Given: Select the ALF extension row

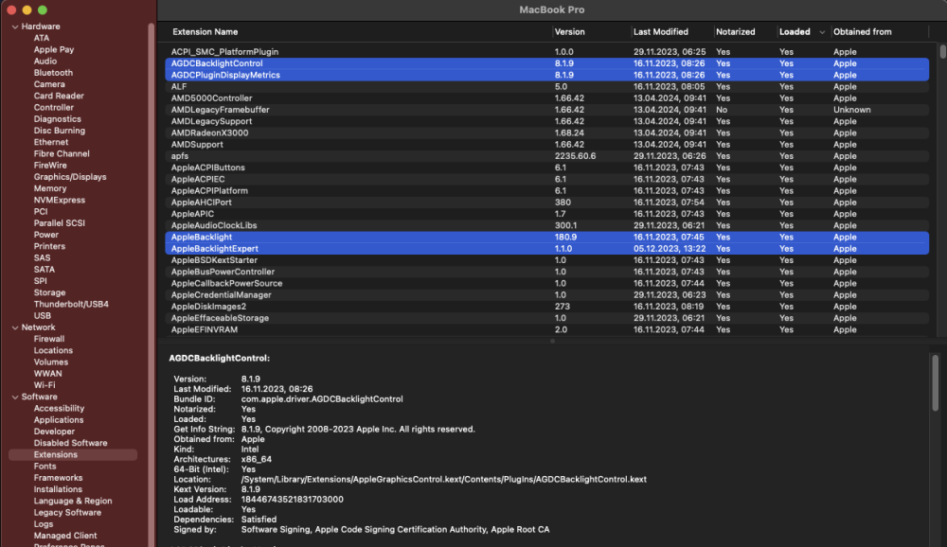Looking at the screenshot, I should click(546, 86).
